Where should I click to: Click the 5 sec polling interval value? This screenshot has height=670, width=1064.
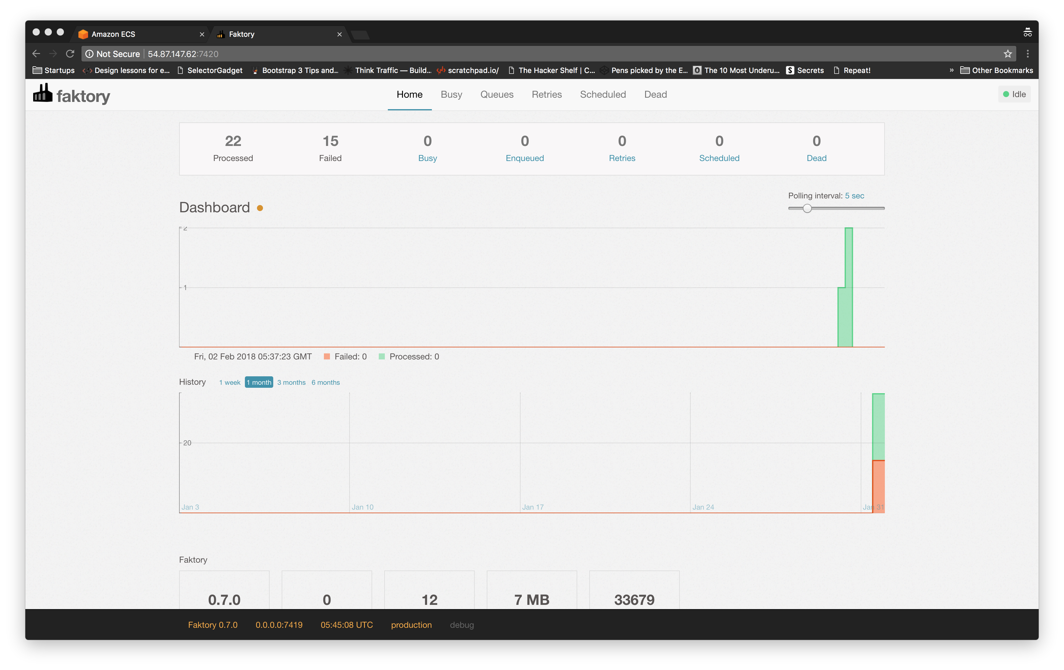coord(855,196)
